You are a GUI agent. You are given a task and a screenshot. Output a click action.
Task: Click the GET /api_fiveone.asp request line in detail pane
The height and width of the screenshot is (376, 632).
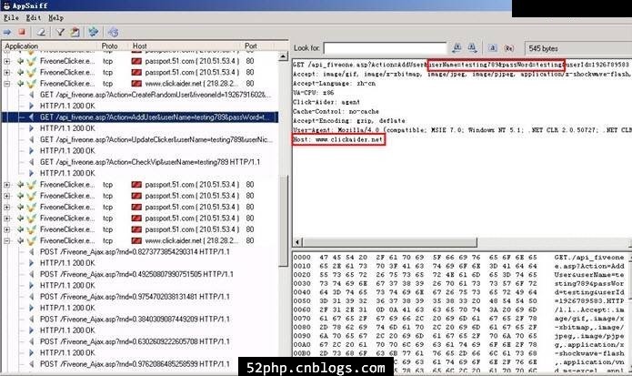(x=461, y=65)
